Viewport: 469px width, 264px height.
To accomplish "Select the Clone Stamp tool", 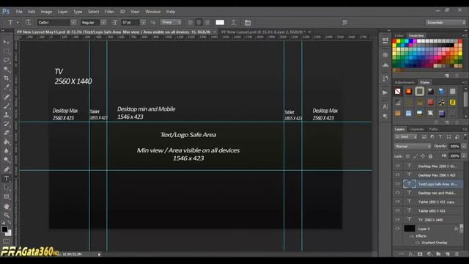I will pyautogui.click(x=7, y=114).
